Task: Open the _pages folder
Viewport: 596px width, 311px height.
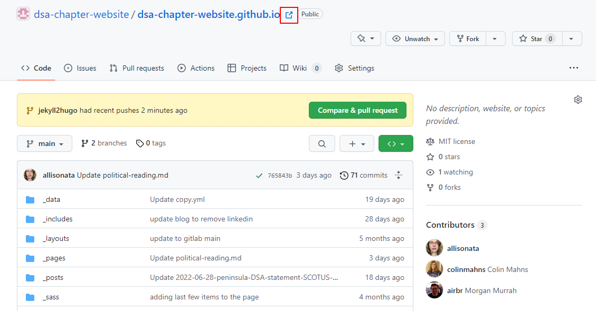Action: (54, 258)
